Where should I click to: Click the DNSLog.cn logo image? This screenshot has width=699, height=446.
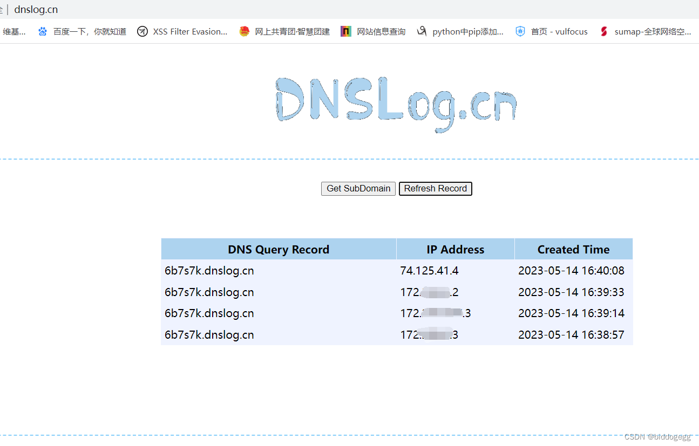(x=396, y=104)
